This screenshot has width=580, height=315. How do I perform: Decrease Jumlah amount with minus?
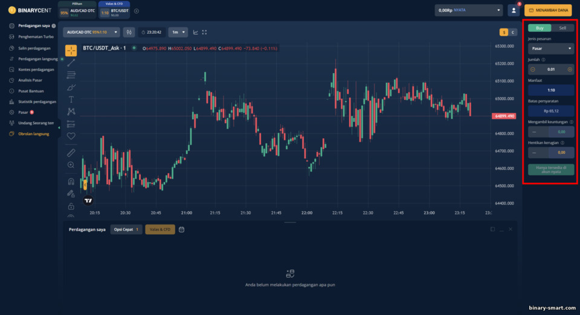point(533,69)
